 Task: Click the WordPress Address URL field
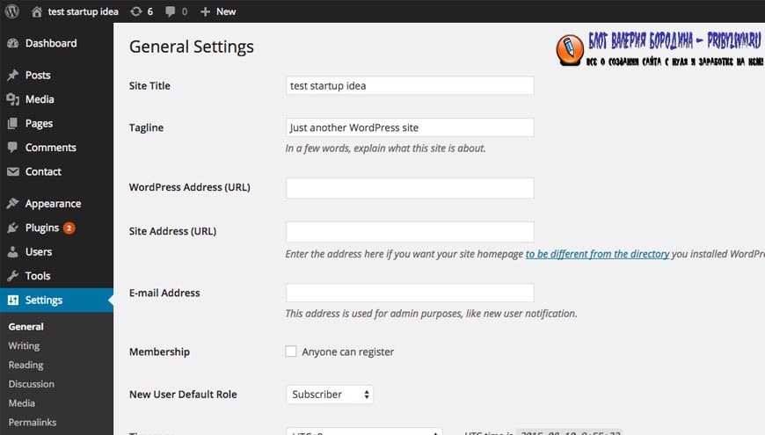coord(410,188)
